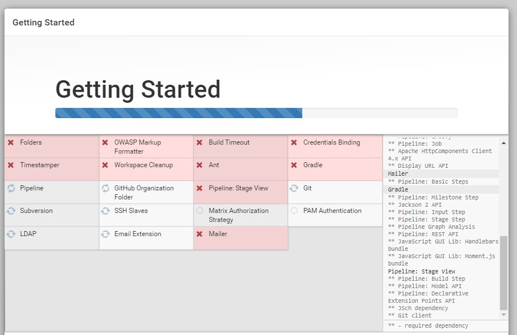Click the installing icon for GitHub Organization Folder

106,188
